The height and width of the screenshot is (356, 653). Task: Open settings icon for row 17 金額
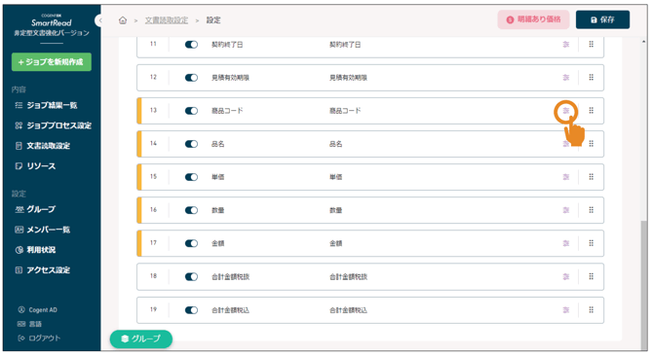pos(566,243)
